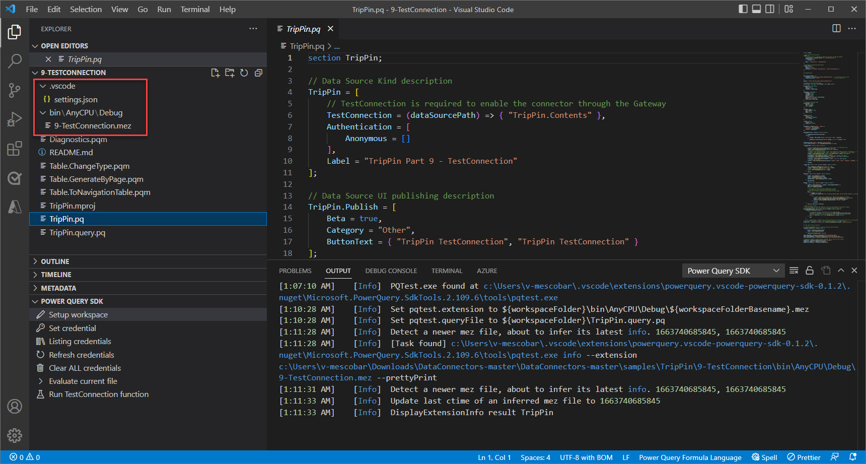Image resolution: width=866 pixels, height=464 pixels.
Task: Run the Set credential command
Action: point(72,327)
